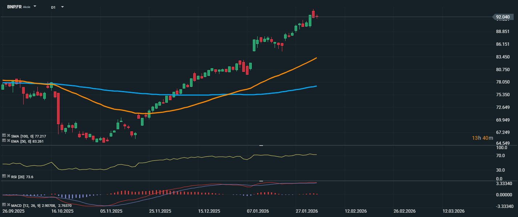The width and height of the screenshot is (518, 217).
Task: Click the BNP.FR symbol name
Action: (x=14, y=7)
